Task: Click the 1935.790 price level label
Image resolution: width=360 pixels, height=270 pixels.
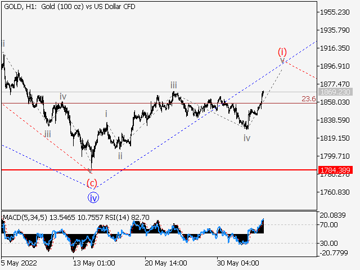Action: click(335, 30)
